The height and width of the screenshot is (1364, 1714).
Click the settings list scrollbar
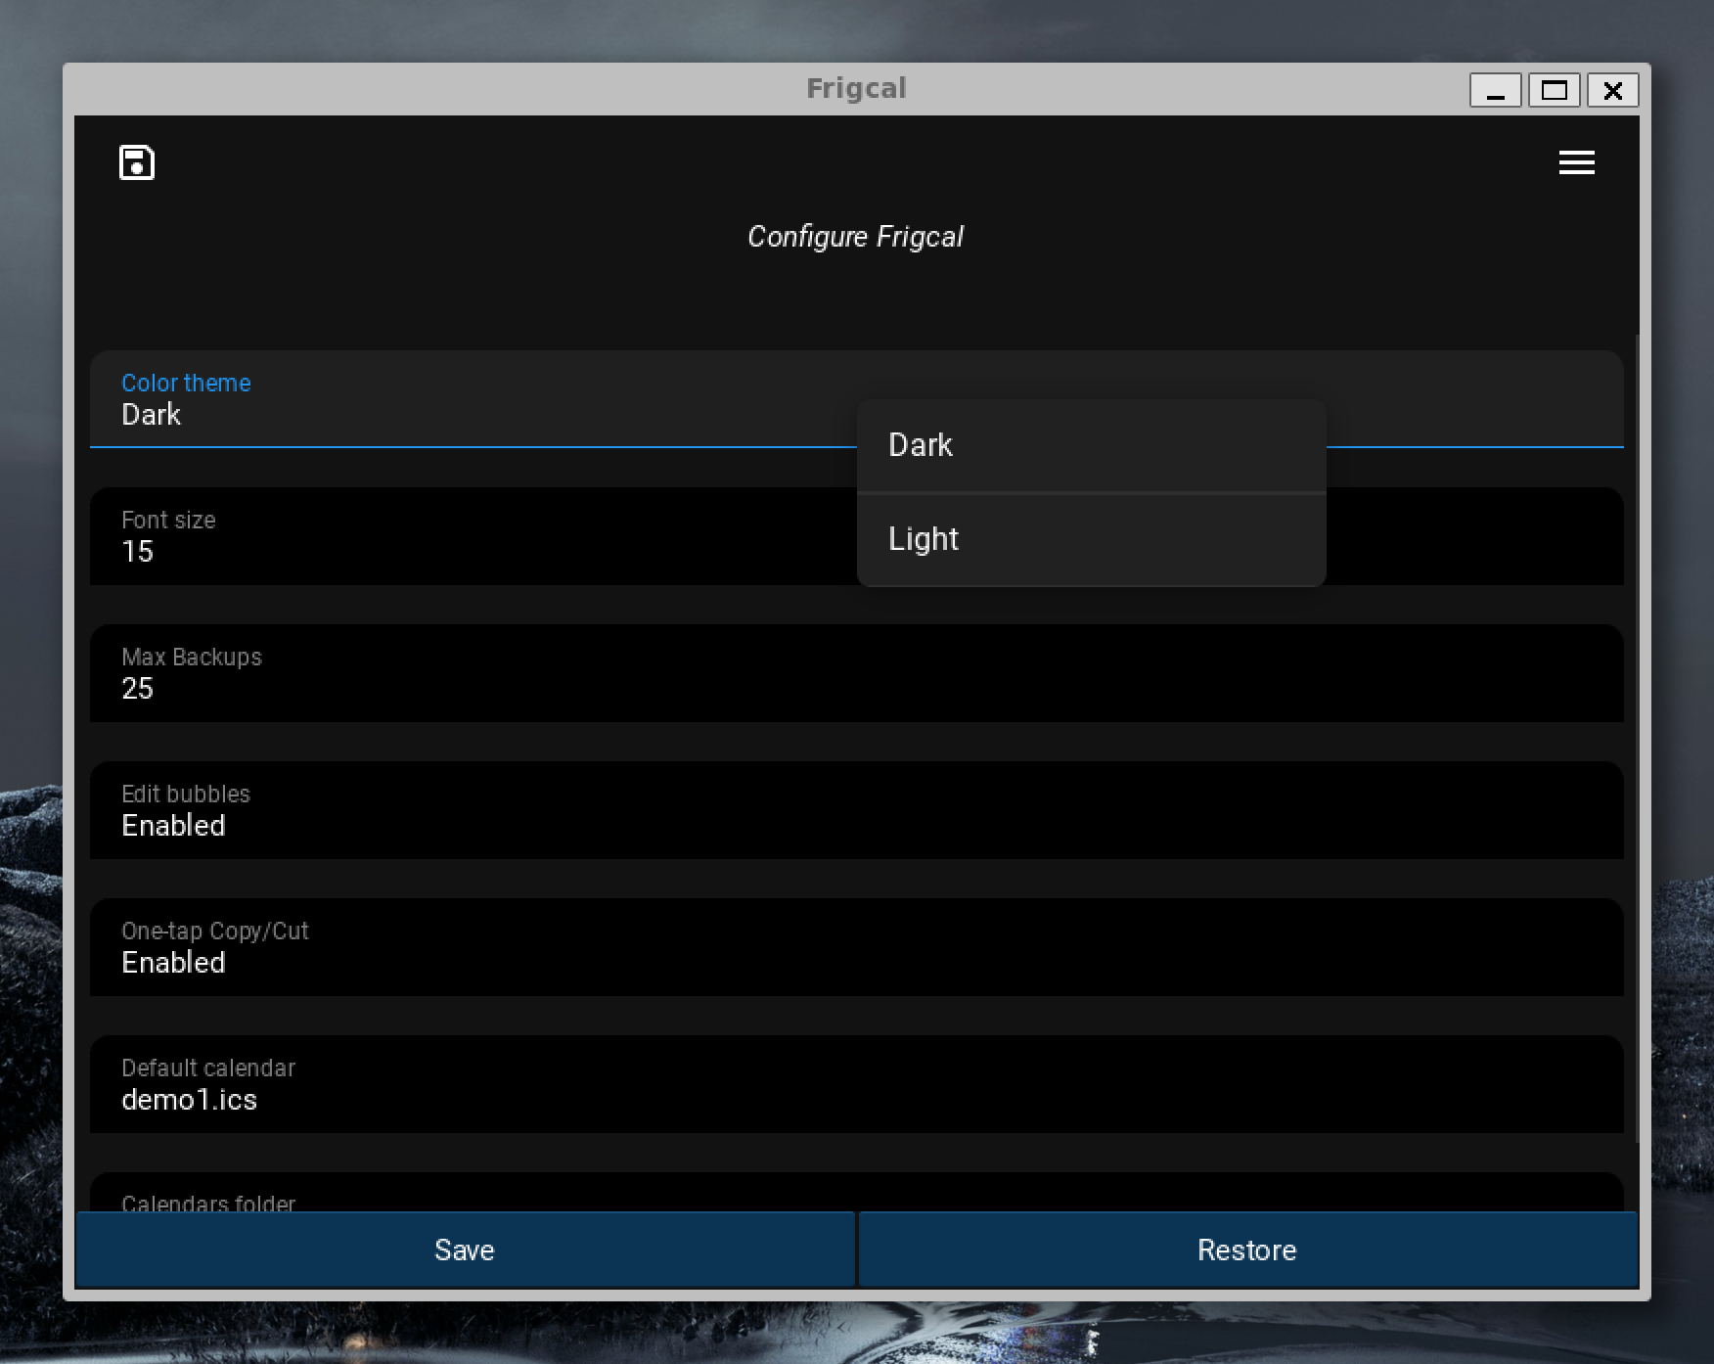[x=1638, y=738]
